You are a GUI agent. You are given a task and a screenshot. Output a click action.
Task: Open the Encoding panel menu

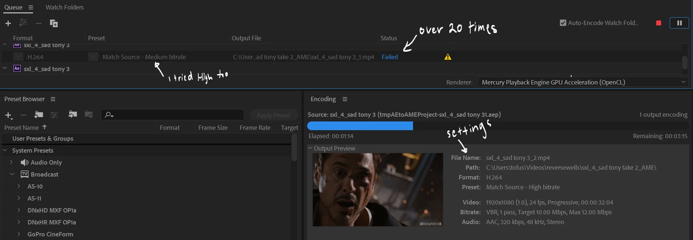345,99
